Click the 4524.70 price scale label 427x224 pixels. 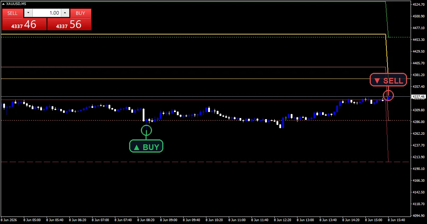point(418,5)
